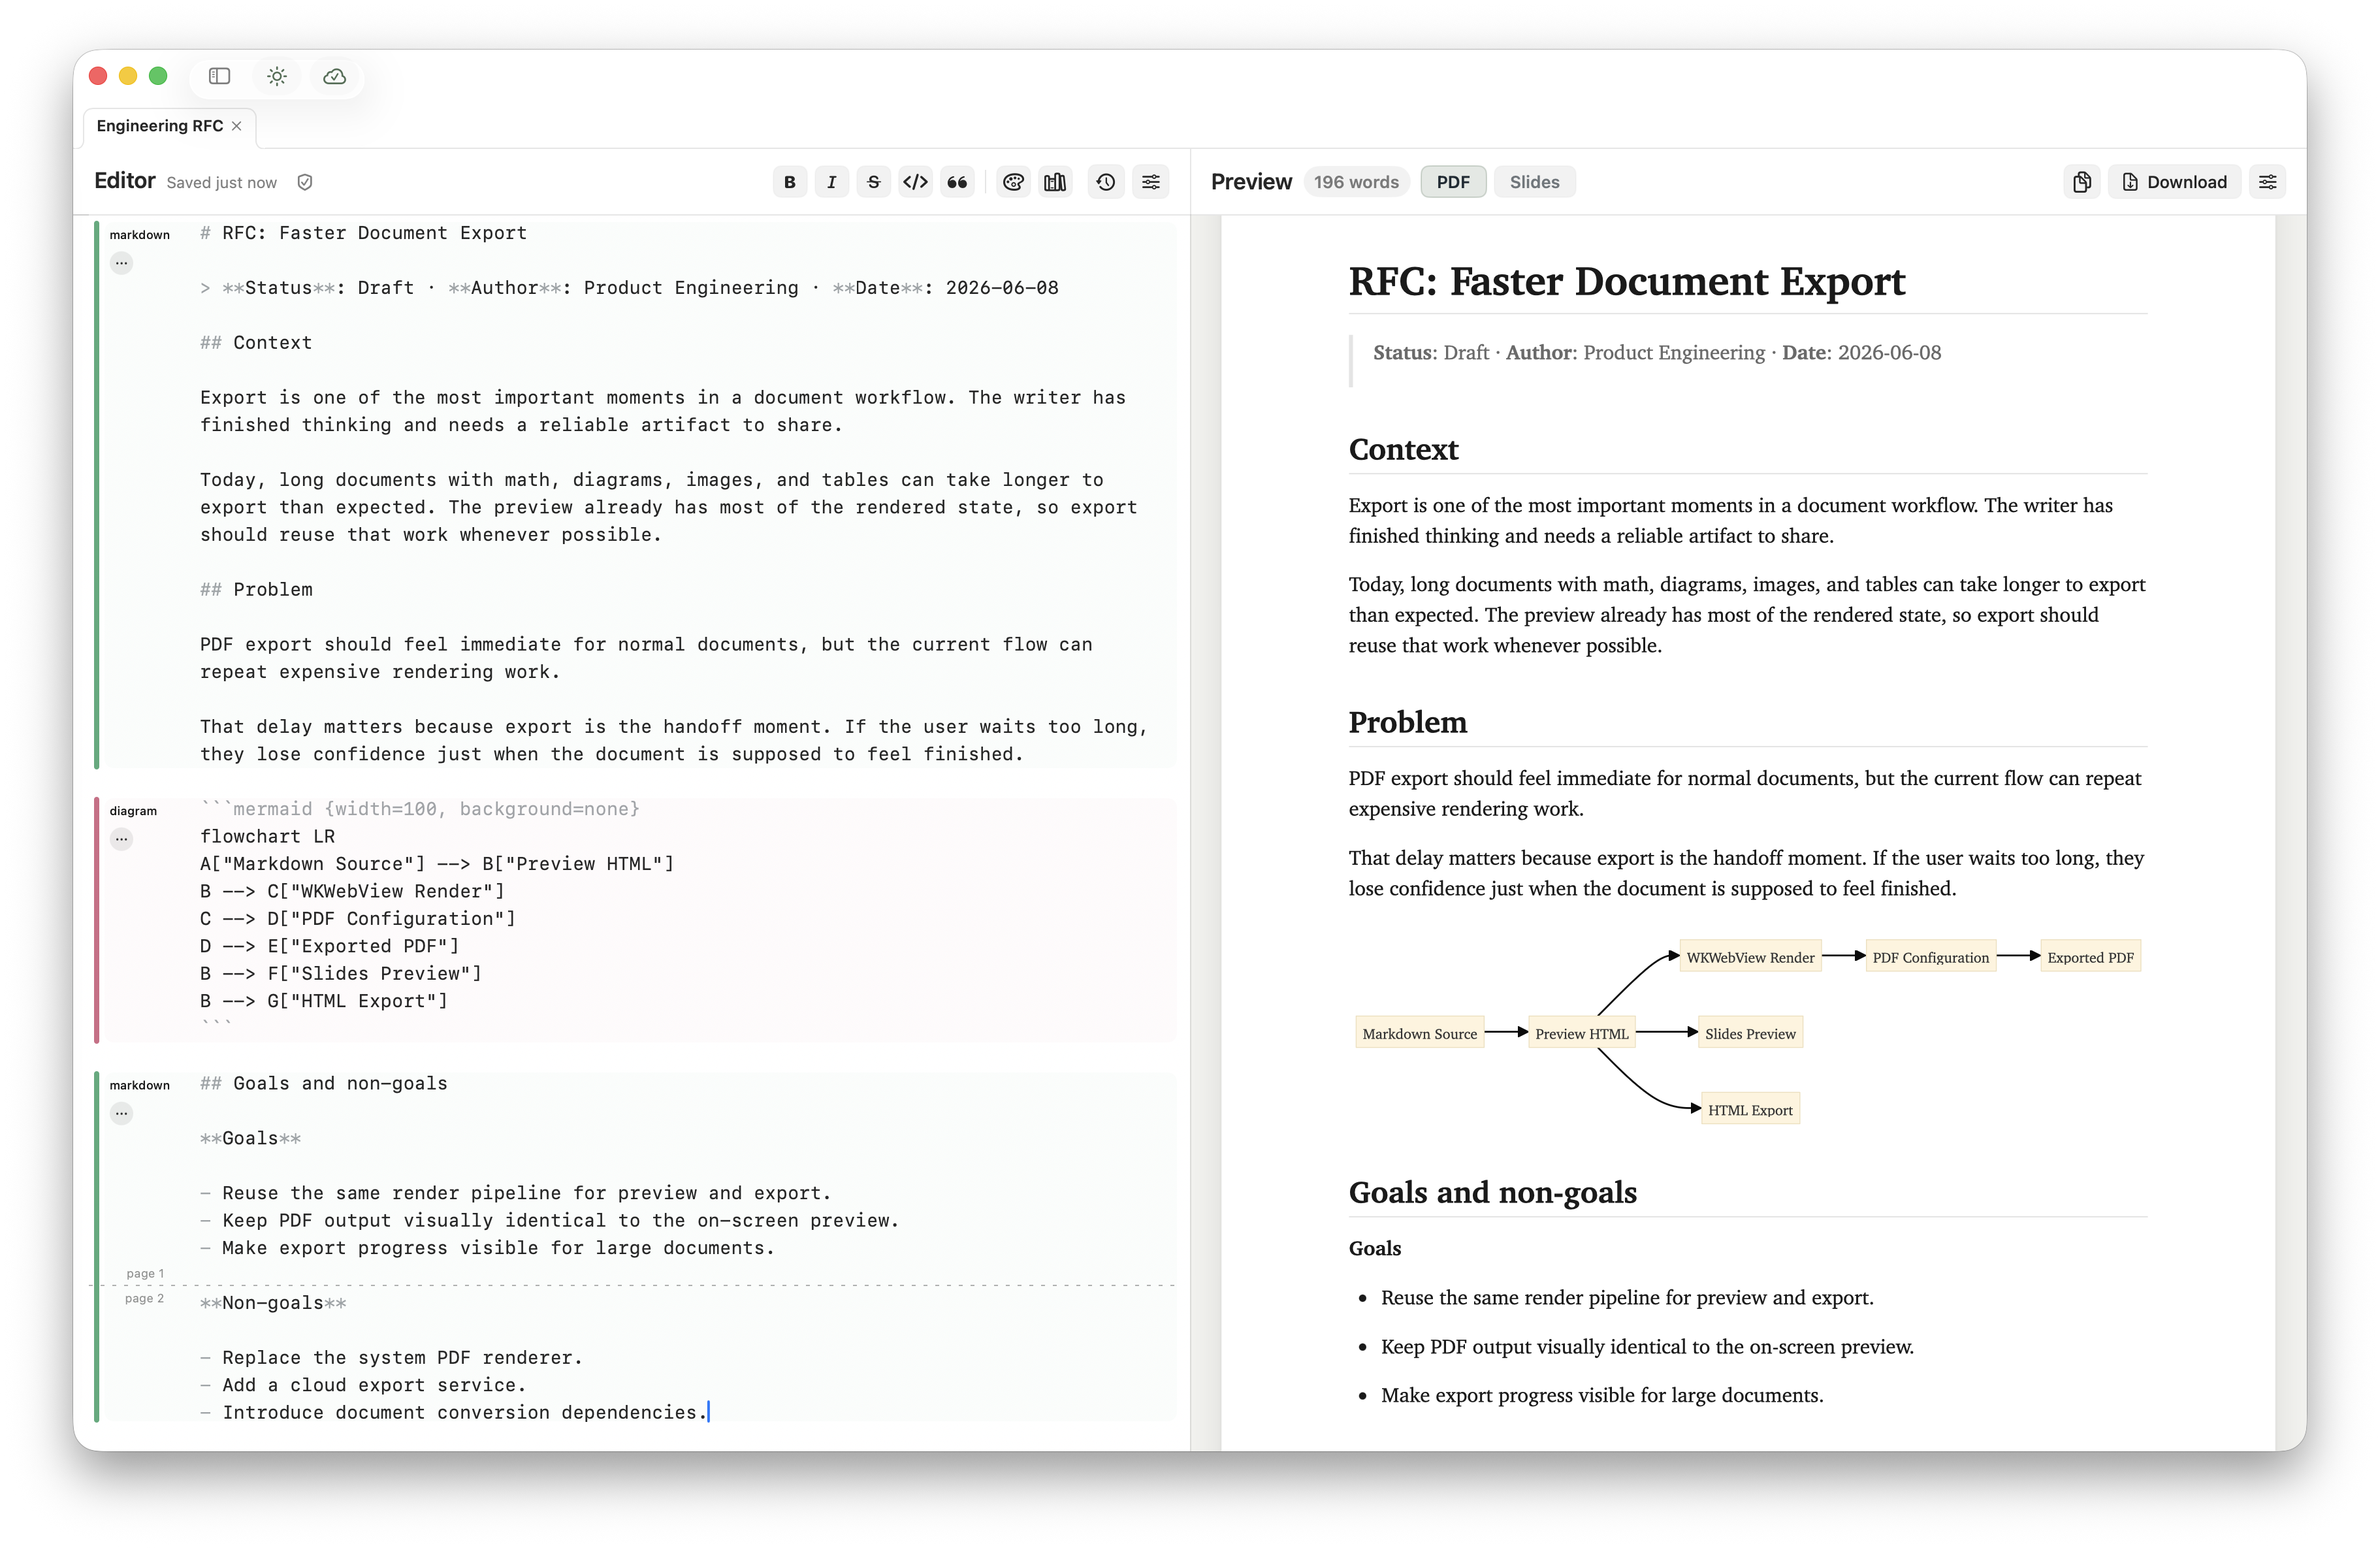
Task: Click 'Slides Preview' diagram node
Action: pos(1750,1033)
